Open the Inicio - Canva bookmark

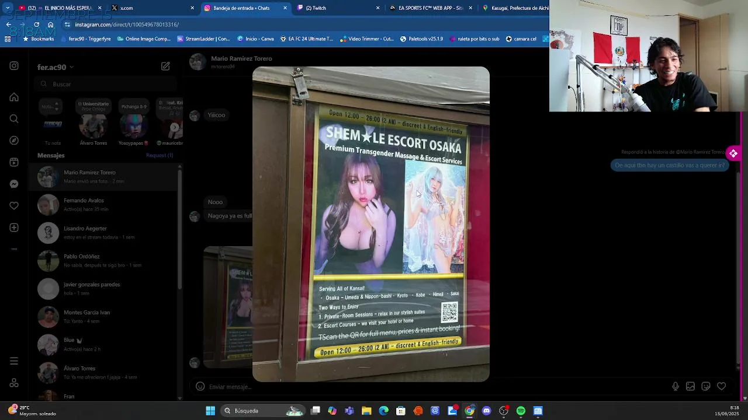click(255, 39)
